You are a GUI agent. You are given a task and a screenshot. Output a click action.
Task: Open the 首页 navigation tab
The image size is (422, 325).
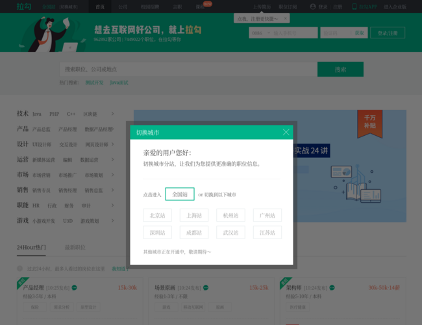(x=100, y=6)
